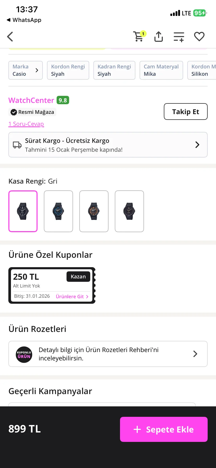Open the Ürün Rozetleri guide chevron
This screenshot has height=468, width=216.
coord(195,354)
